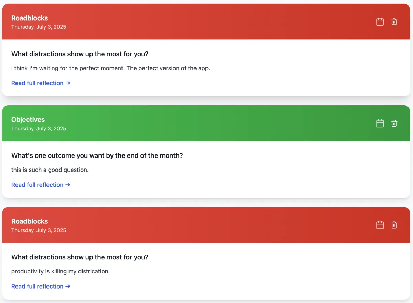Click the "productivity is killing my districation" text
This screenshot has width=413, height=303.
tap(61, 271)
